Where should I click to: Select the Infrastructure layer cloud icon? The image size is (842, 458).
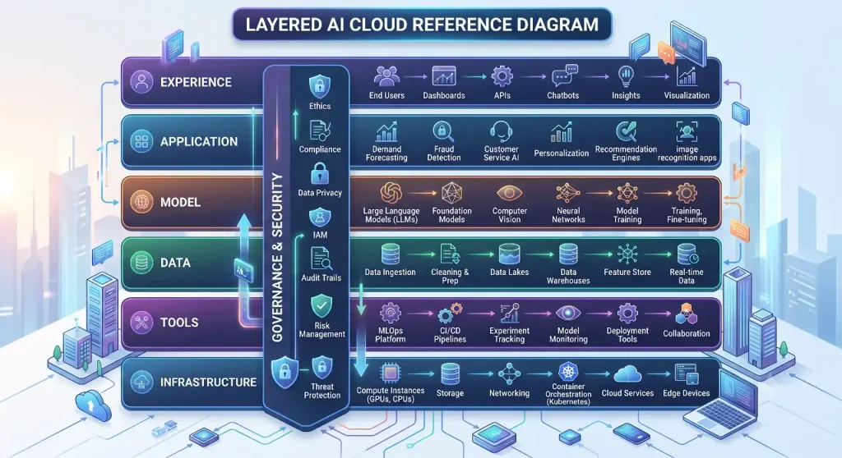tap(141, 382)
